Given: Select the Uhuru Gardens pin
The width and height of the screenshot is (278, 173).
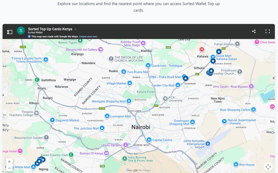Looking at the screenshot, I should click(x=125, y=145).
